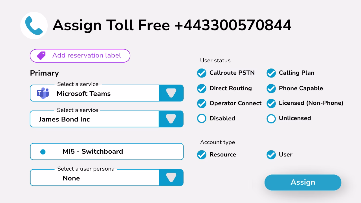Enable the Disabled user status checkbox
The image size is (361, 203).
click(x=202, y=119)
